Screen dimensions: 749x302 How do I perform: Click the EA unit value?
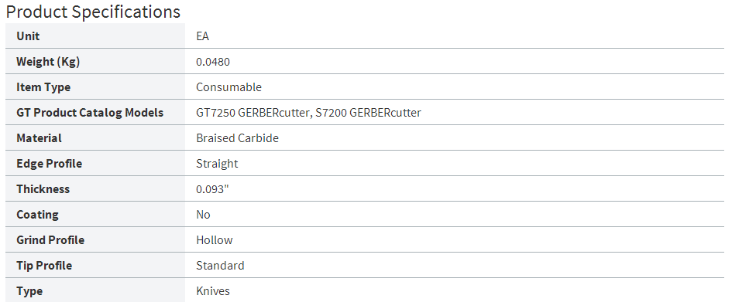(202, 36)
